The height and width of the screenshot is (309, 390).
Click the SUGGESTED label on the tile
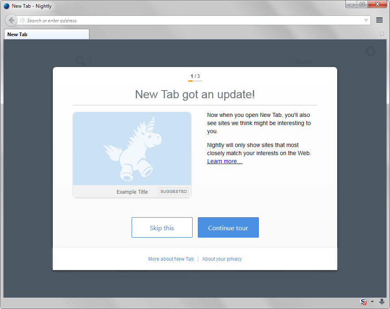(173, 191)
